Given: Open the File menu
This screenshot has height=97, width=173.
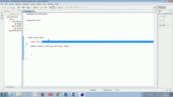Looking at the screenshot, I should [2, 4].
